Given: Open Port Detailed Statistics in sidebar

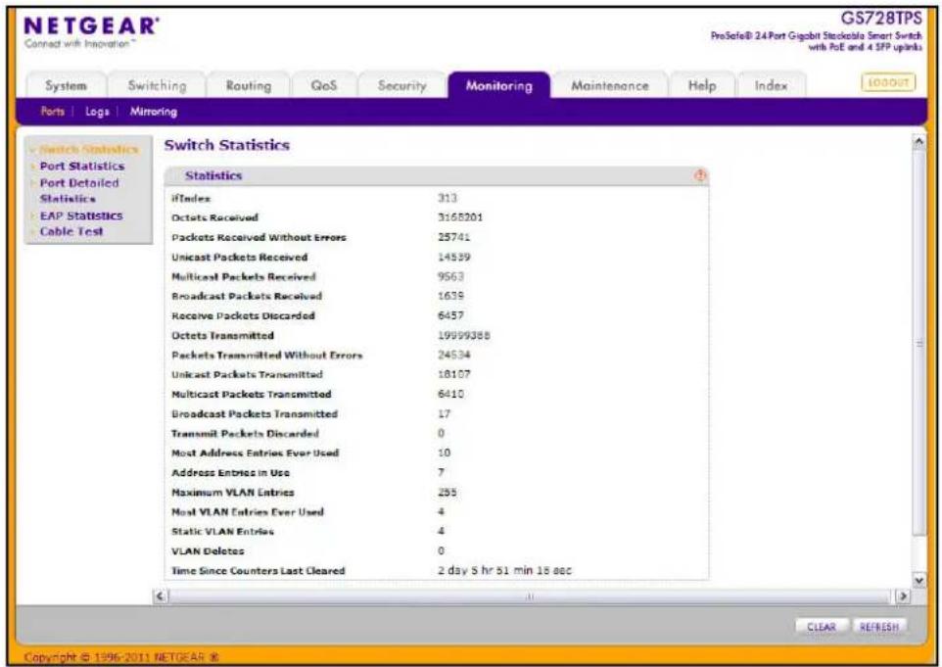Looking at the screenshot, I should (79, 190).
